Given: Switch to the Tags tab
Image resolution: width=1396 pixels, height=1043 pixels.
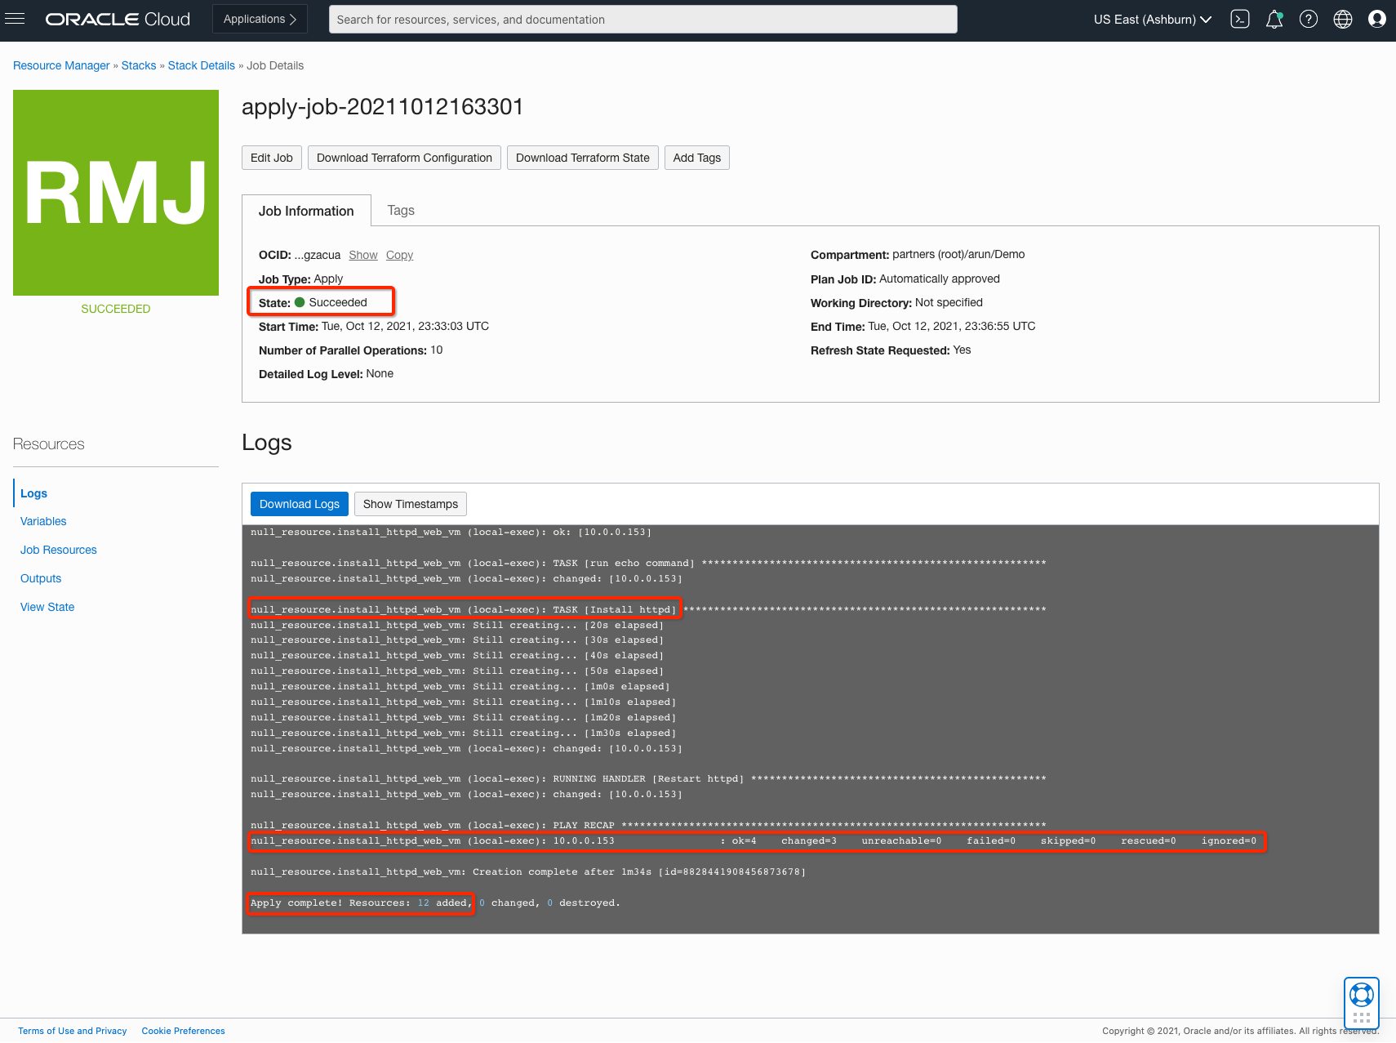Looking at the screenshot, I should 401,210.
